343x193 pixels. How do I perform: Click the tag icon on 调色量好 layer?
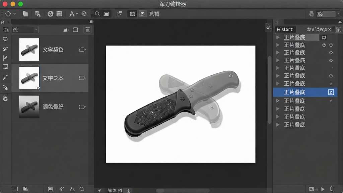tap(82, 107)
